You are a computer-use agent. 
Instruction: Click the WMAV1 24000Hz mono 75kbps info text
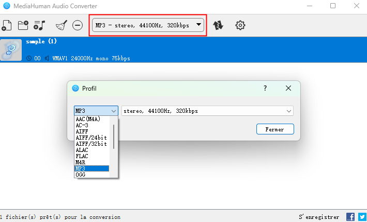click(91, 58)
